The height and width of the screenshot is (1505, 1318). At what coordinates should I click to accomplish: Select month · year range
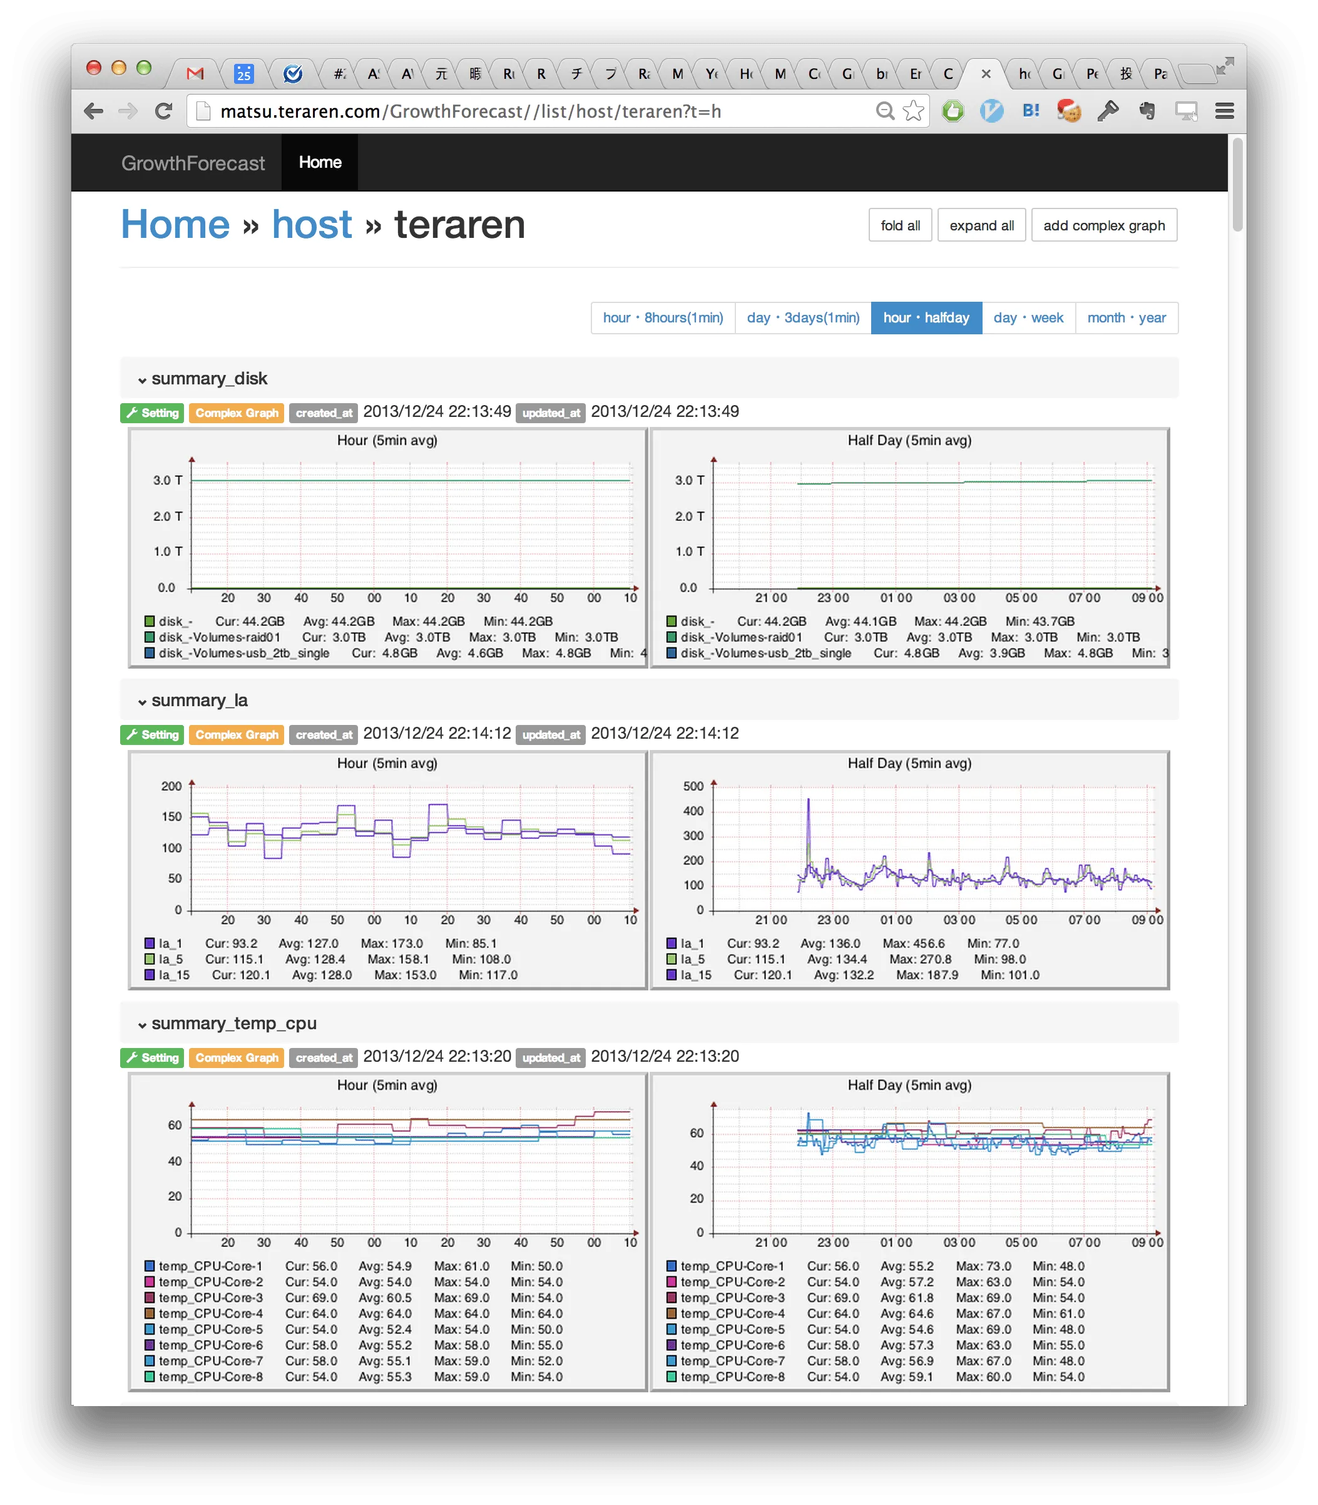point(1126,318)
